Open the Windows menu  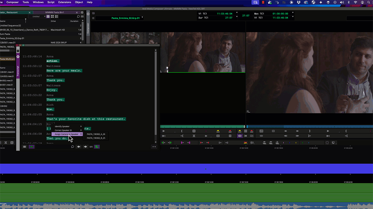tap(38, 2)
